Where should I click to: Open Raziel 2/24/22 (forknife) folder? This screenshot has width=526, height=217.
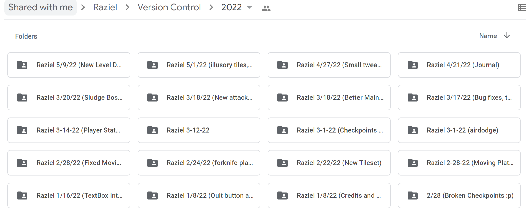pos(199,163)
